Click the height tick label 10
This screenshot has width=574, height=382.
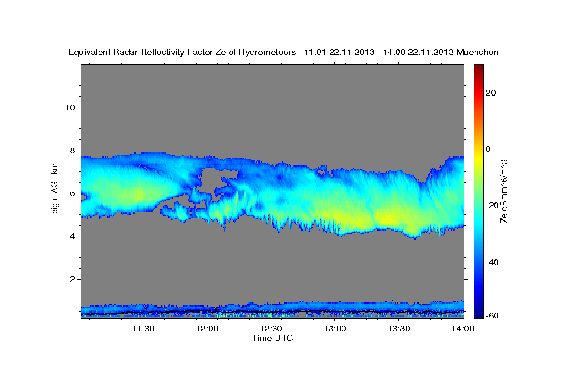tap(70, 107)
